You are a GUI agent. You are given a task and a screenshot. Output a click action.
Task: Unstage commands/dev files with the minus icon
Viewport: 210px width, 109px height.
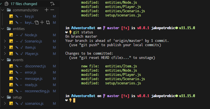point(52,10)
